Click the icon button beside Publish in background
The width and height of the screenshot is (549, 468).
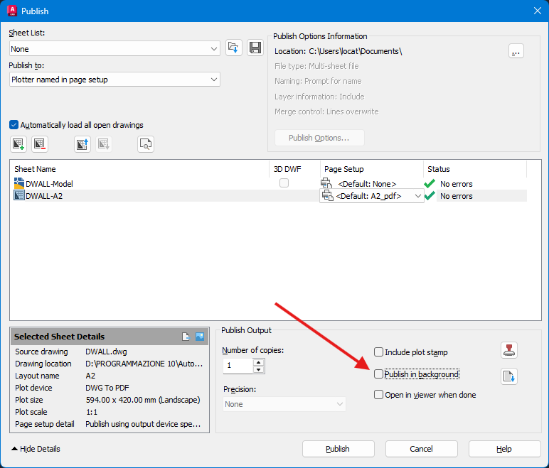509,376
